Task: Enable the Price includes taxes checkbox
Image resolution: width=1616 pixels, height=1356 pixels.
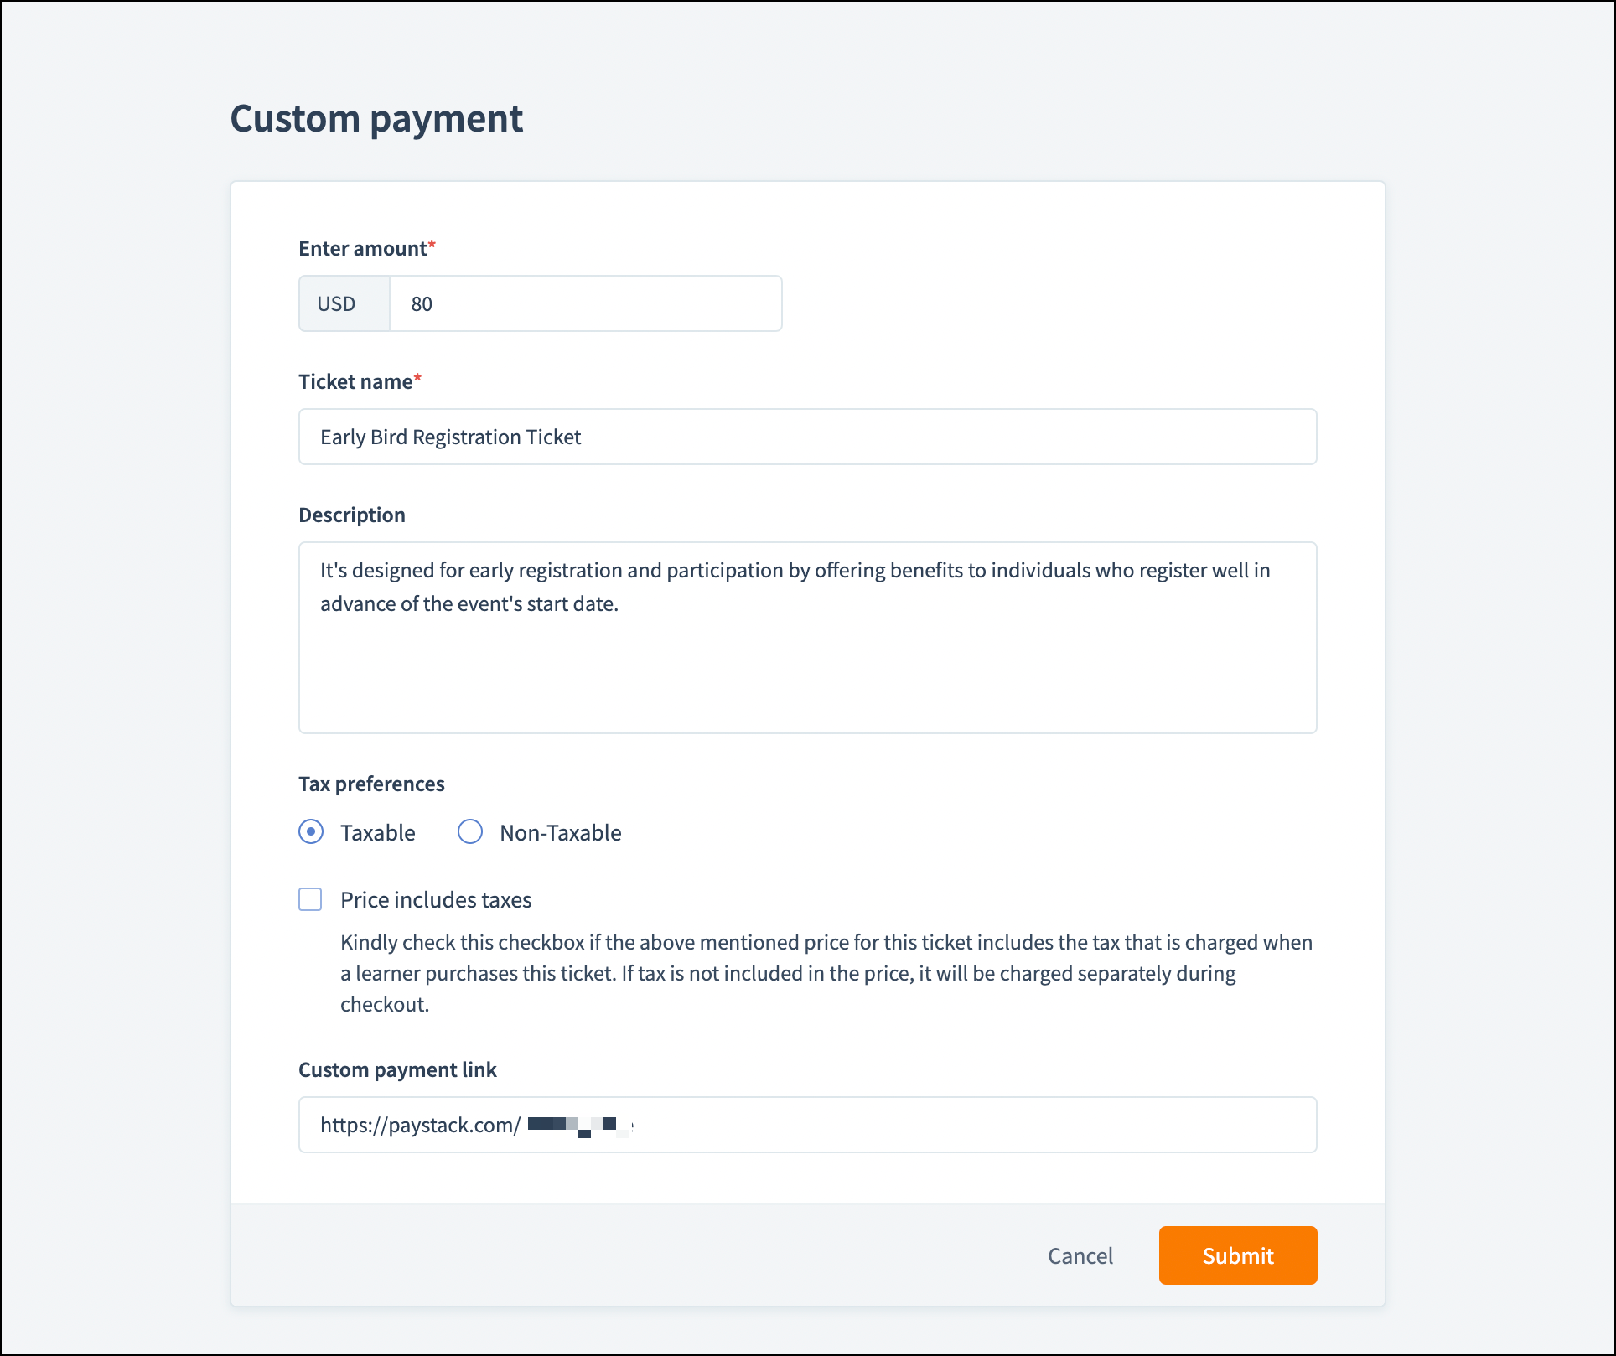Action: point(311,899)
